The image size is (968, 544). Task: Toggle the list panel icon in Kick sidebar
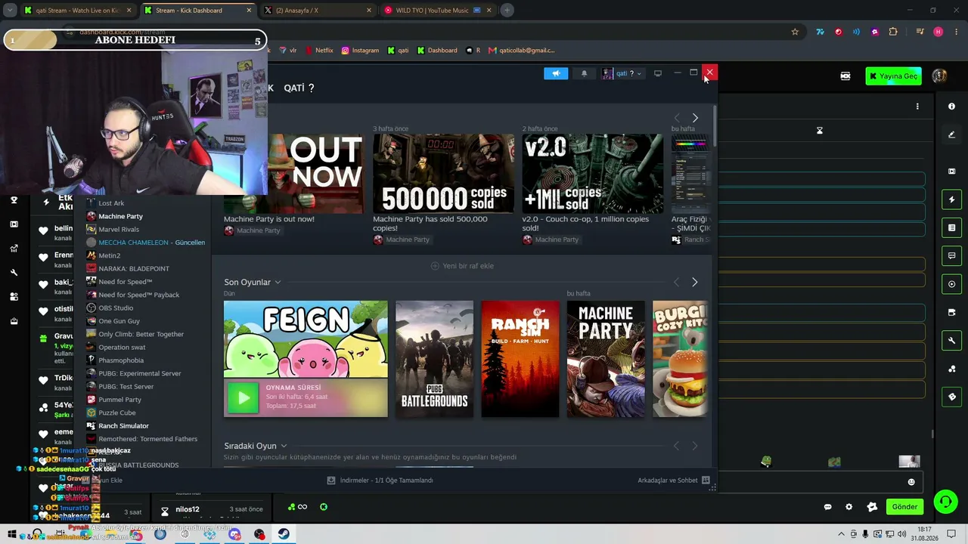(x=951, y=227)
